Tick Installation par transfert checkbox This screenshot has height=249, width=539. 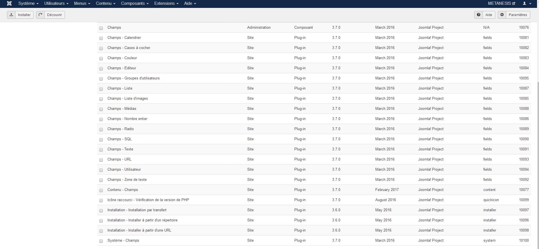[101, 210]
